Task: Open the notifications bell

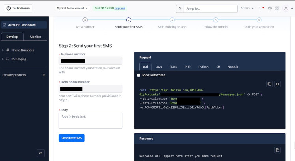Action: 260,8
